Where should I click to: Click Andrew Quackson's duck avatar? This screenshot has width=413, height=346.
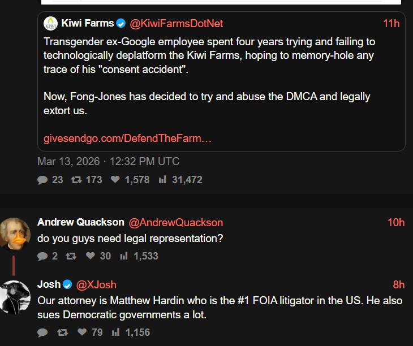[15, 232]
